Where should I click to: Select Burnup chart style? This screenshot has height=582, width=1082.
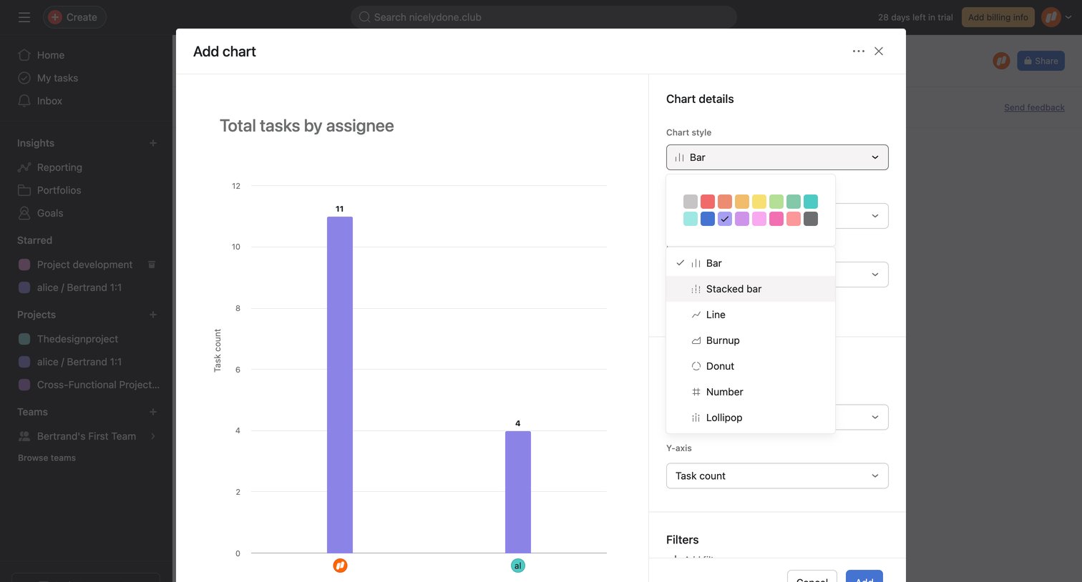[751, 340]
